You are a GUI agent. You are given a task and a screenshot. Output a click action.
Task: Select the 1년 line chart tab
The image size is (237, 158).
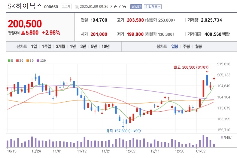pos(73,46)
